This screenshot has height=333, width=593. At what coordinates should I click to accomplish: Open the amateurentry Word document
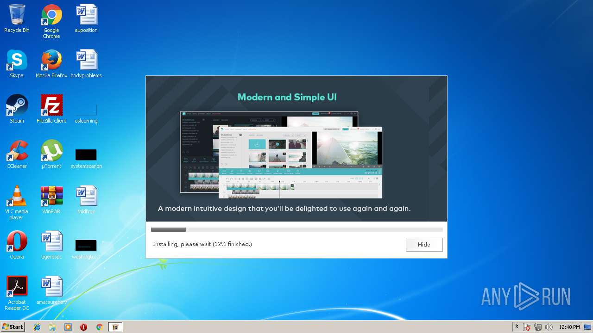pyautogui.click(x=51, y=290)
